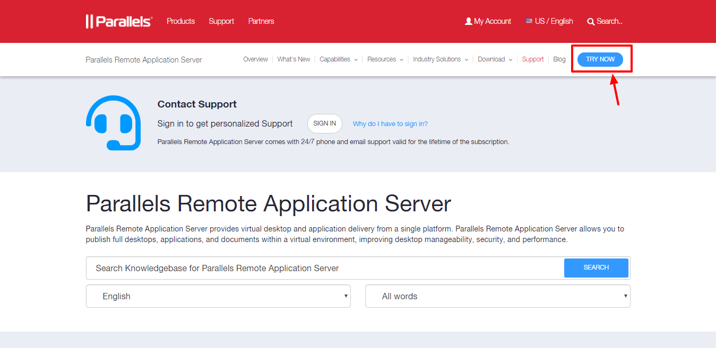Click Parallels Remote Application Server home link
Viewport: 716px width, 348px height.
(x=143, y=59)
